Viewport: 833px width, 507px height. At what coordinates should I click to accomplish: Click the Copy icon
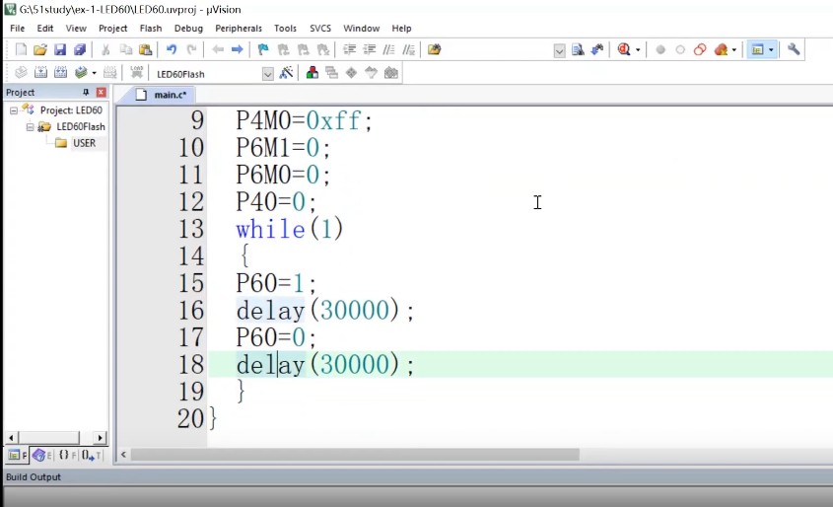click(x=126, y=49)
